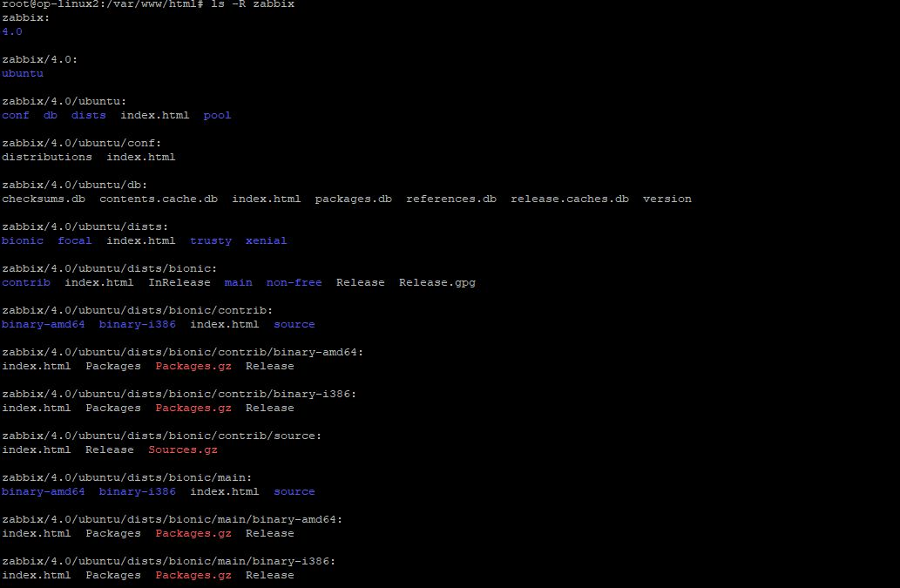Select the blue "xenial" directory entry
The width and height of the screenshot is (900, 588).
click(x=267, y=241)
